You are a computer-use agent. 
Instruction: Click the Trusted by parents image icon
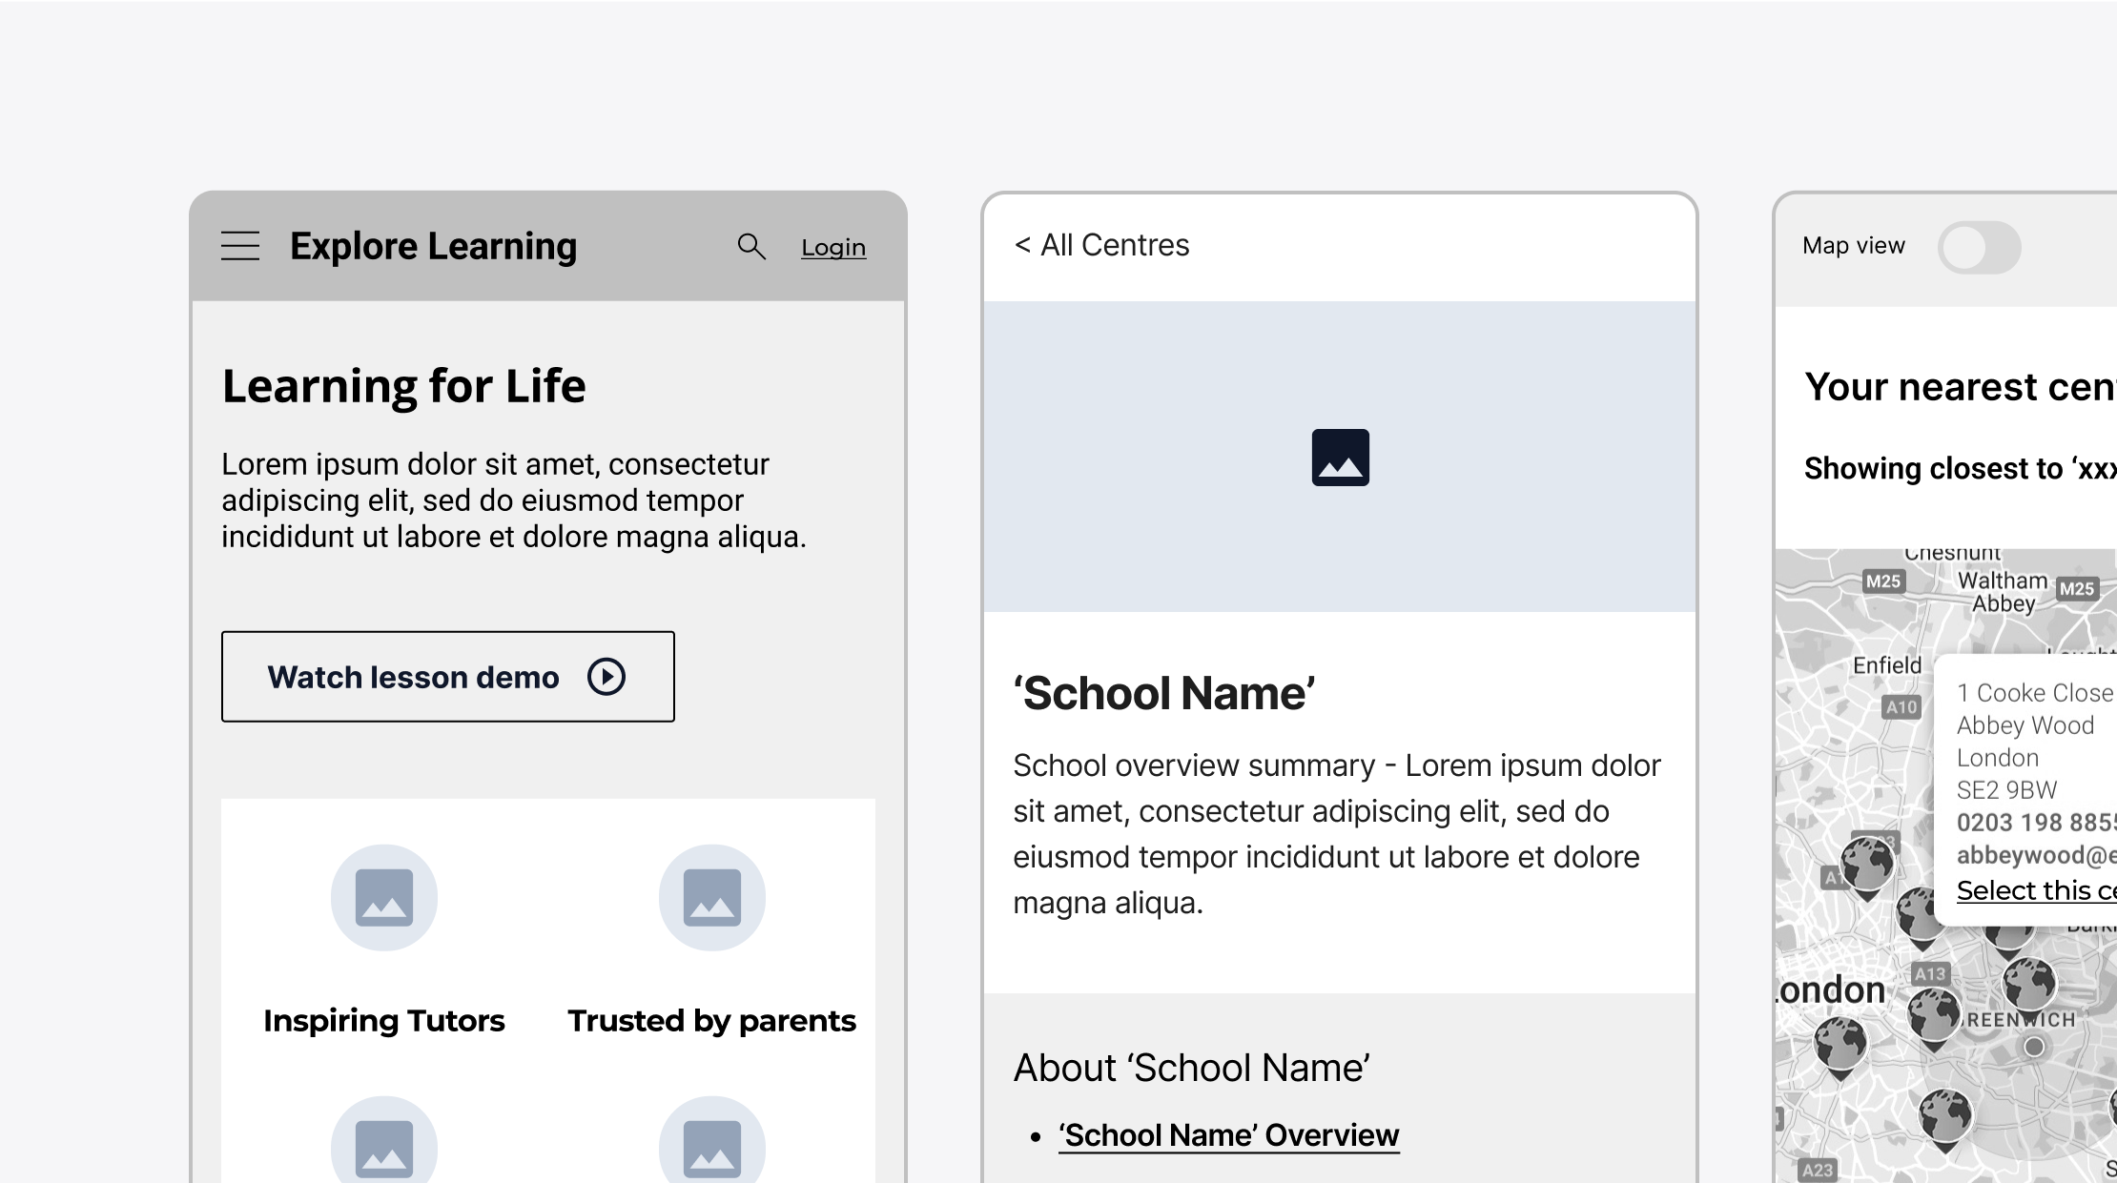(x=712, y=897)
